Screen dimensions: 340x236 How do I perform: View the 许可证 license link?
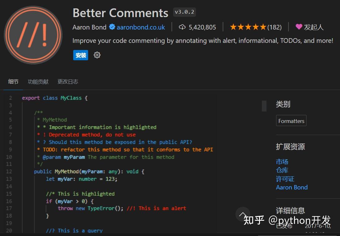(285, 179)
